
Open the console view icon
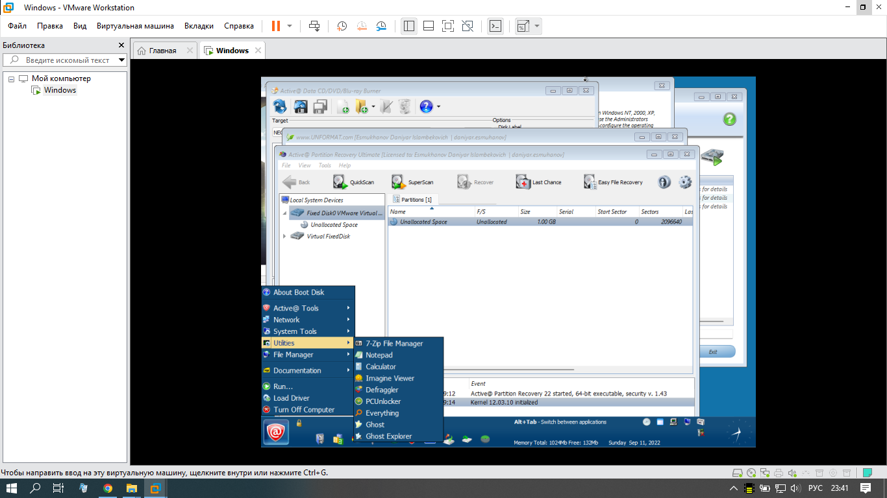tap(495, 26)
